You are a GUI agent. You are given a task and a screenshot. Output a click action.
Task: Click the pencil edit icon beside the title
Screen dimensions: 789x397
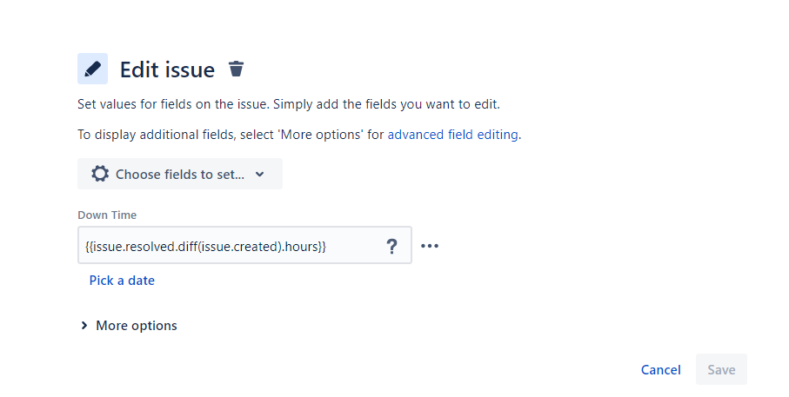coord(92,69)
